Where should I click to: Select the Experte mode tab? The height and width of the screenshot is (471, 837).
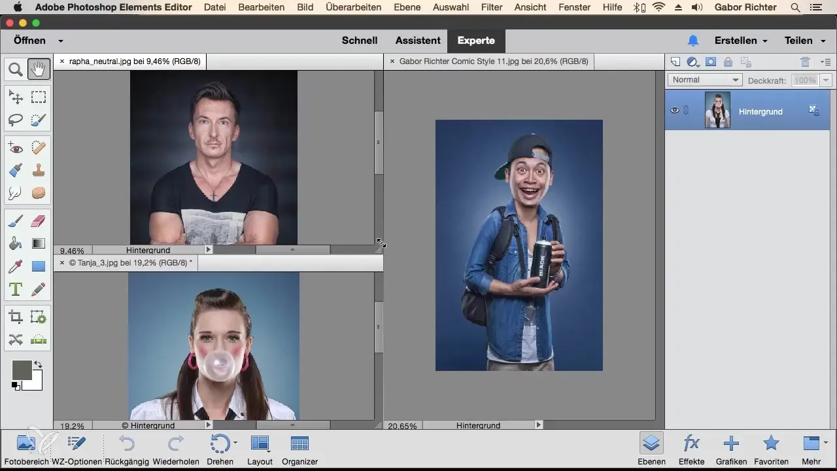point(476,41)
